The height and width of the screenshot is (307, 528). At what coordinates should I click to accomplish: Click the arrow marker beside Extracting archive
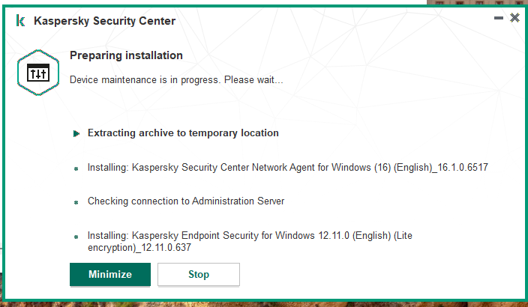point(76,134)
